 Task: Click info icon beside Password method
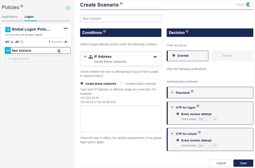(193, 92)
